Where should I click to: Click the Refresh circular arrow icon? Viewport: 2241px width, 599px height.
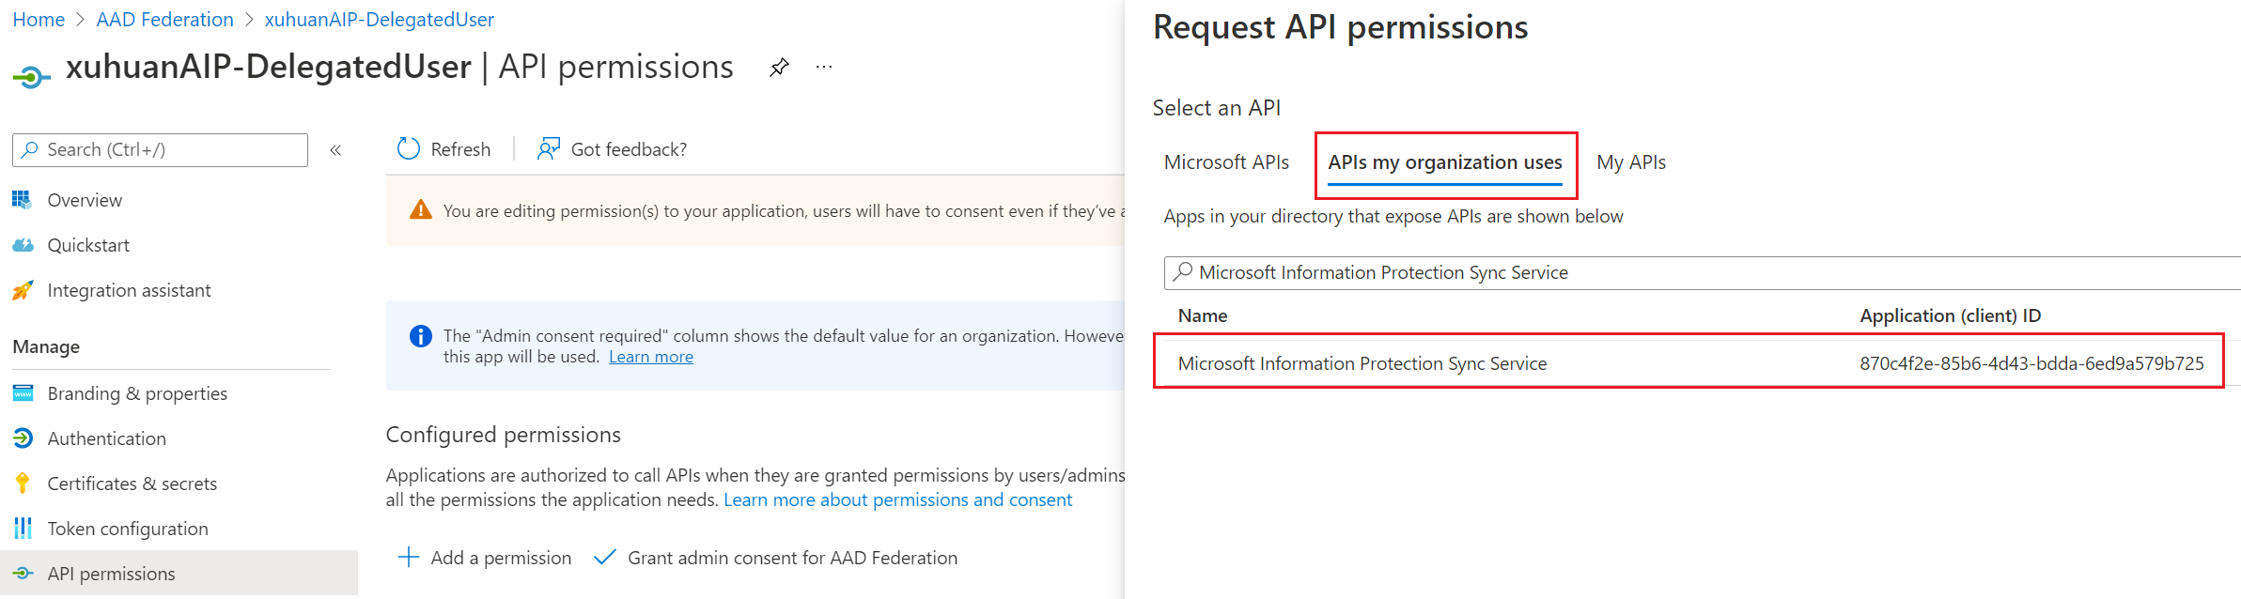409,149
